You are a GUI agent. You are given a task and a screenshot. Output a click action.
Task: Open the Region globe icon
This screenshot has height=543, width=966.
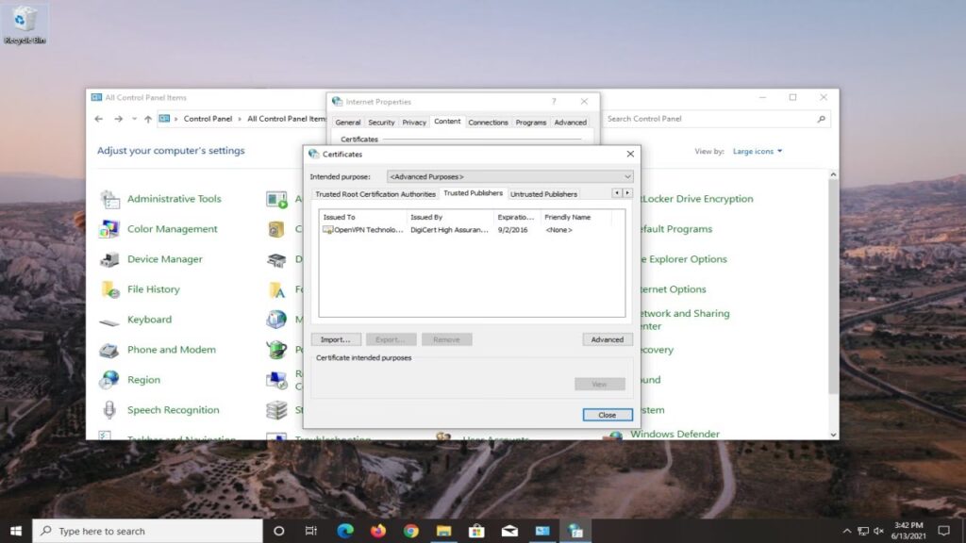[110, 380]
